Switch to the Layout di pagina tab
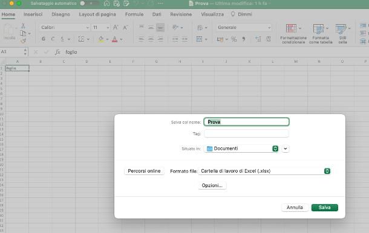Viewport: 369px width, 233px height. point(97,14)
